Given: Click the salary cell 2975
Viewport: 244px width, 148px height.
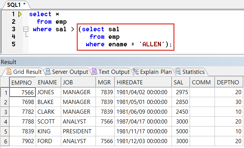Looking at the screenshot, I should 181,92.
